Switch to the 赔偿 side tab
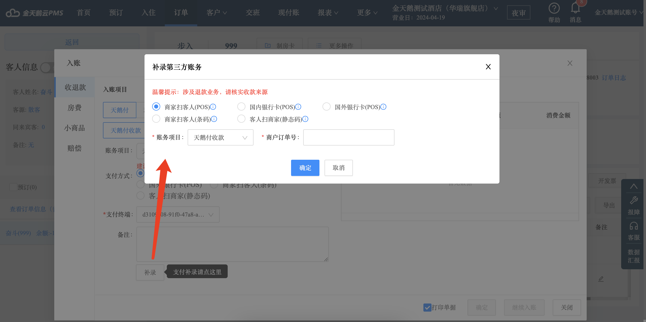The image size is (646, 322). (75, 148)
